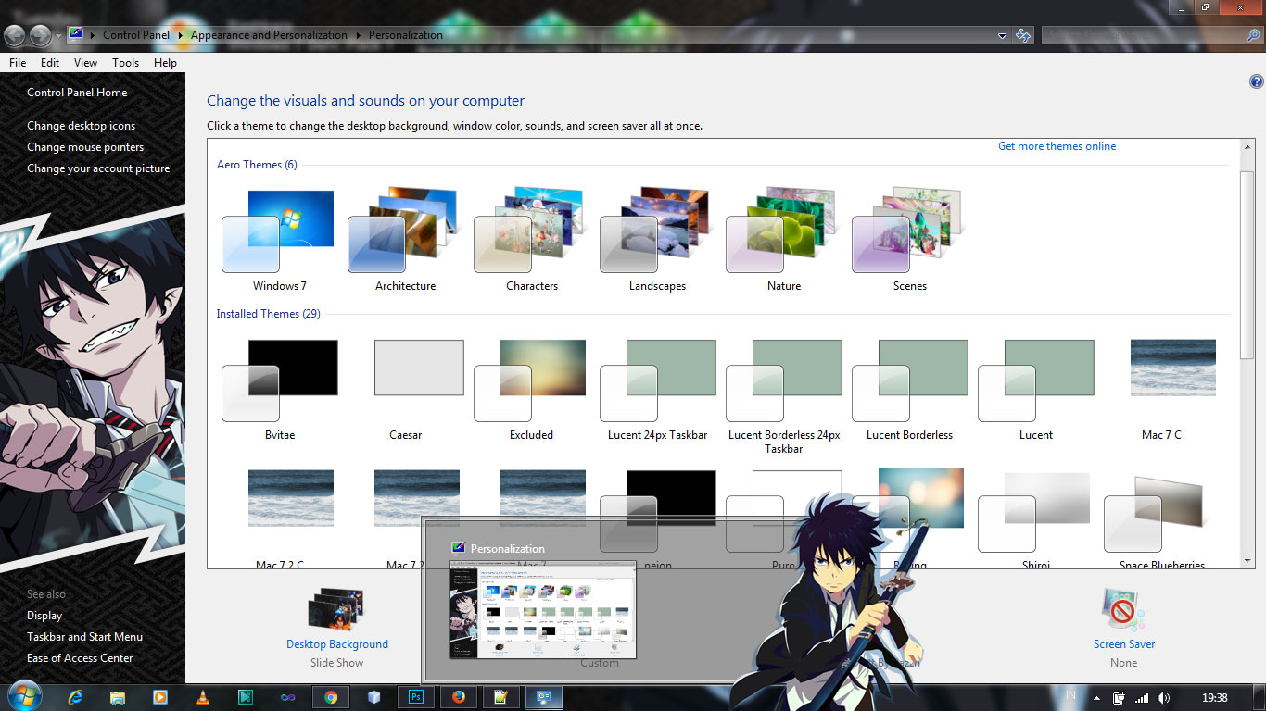
Task: Click the Forward navigation arrow
Action: [40, 35]
